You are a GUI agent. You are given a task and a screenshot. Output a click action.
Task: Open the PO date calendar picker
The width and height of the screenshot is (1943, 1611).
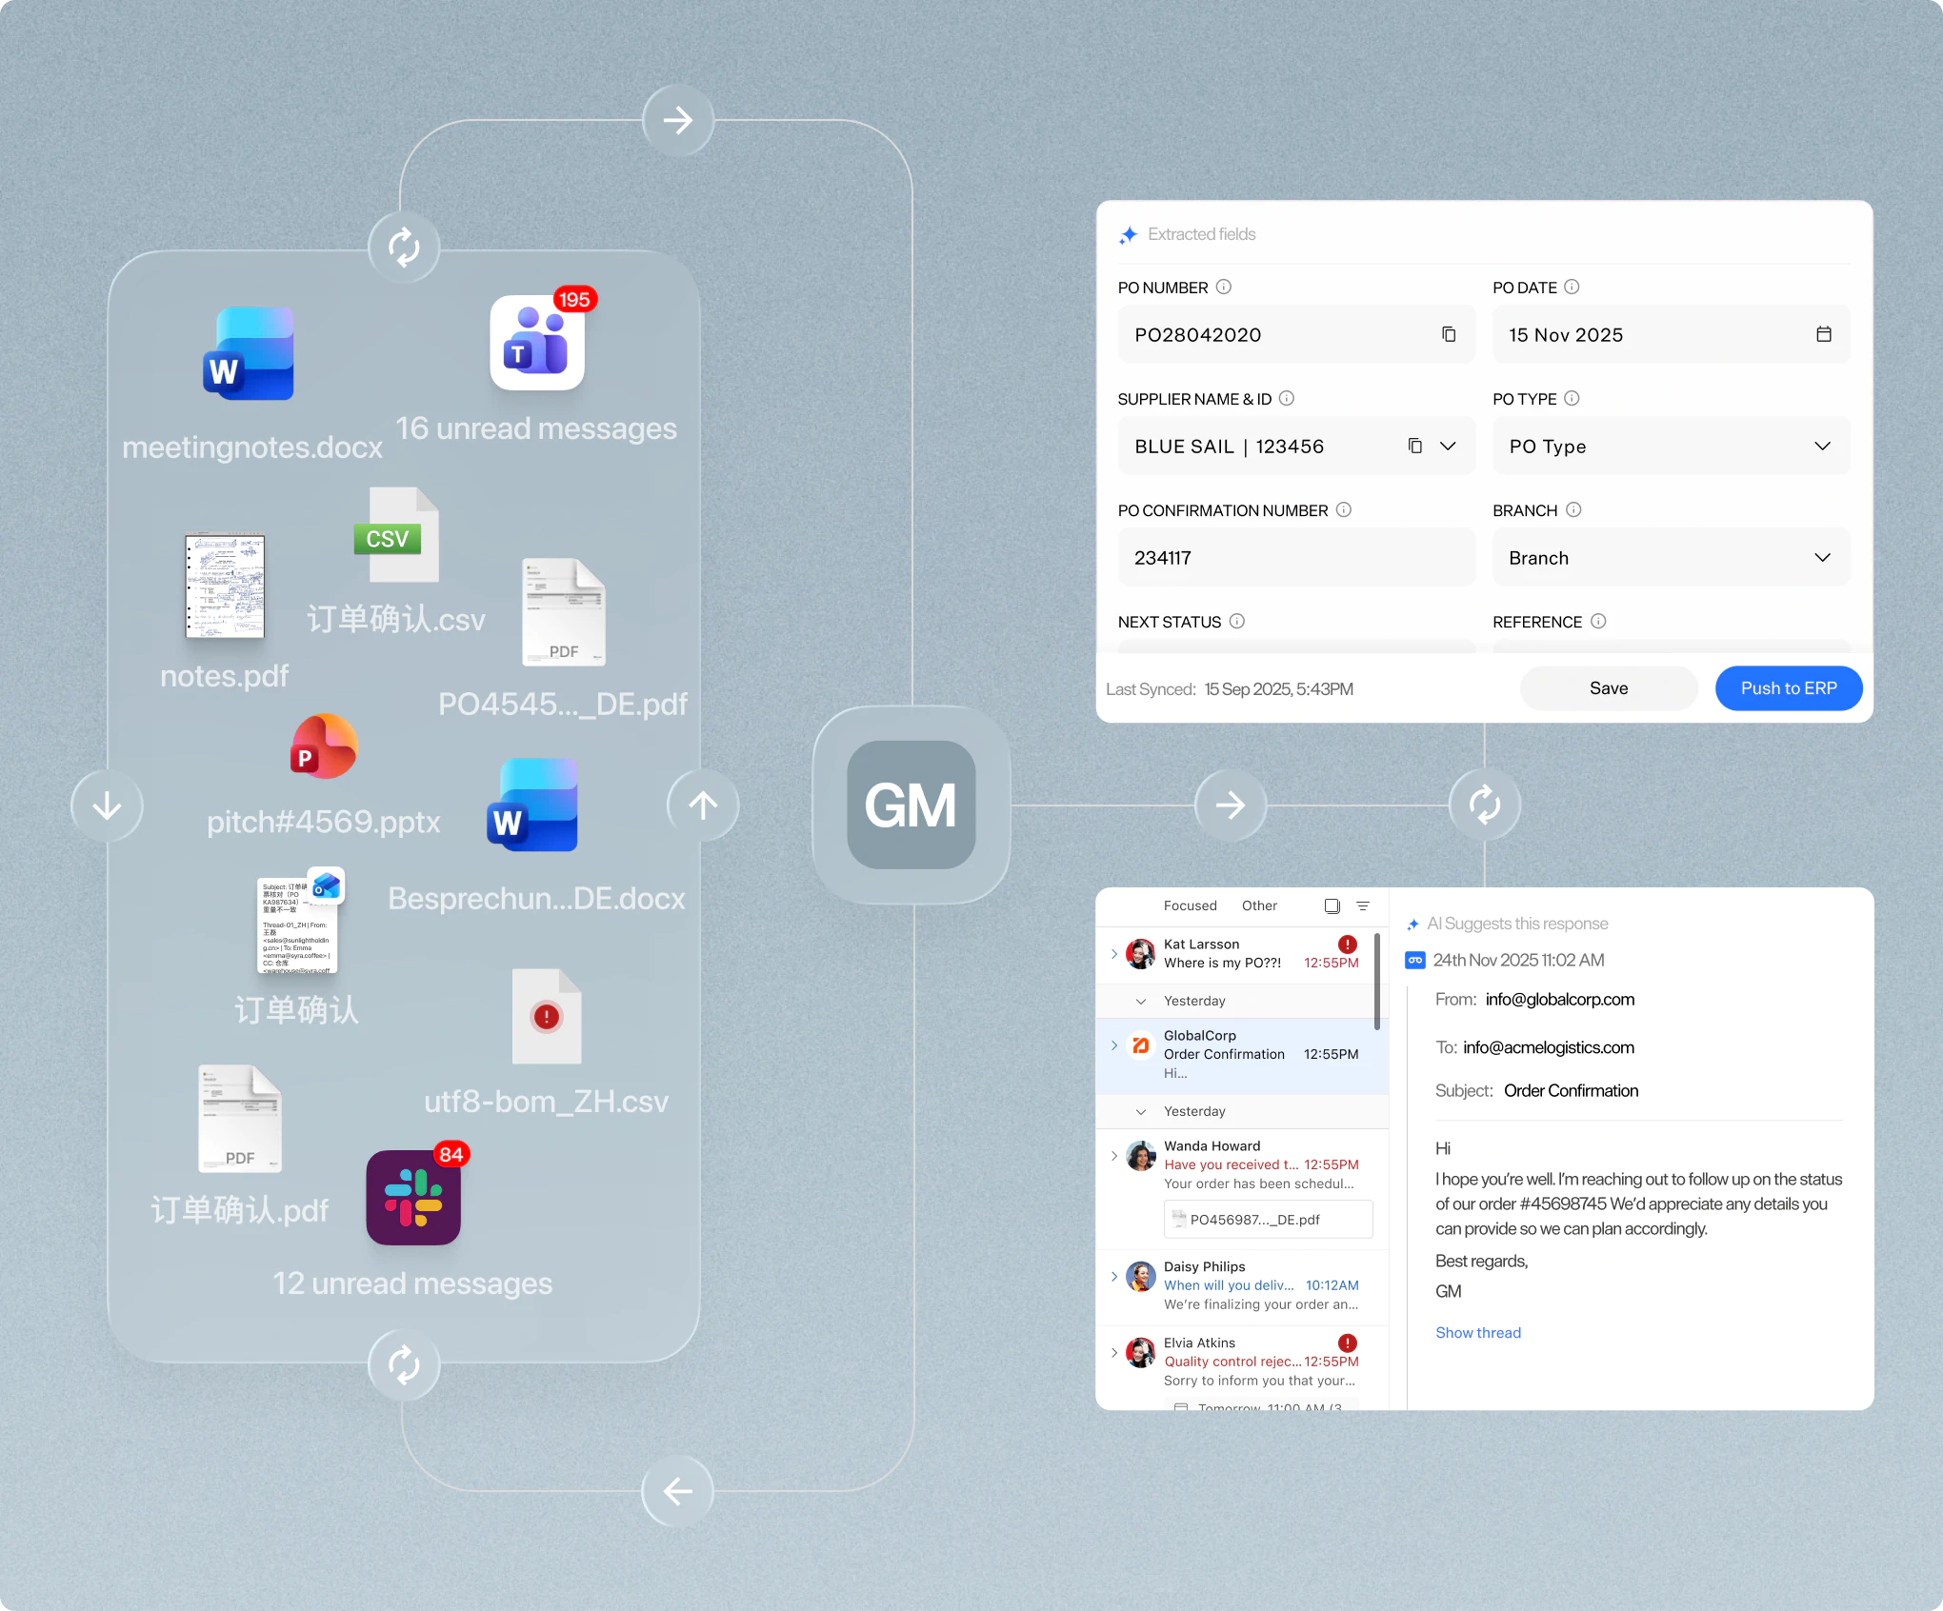click(x=1823, y=334)
